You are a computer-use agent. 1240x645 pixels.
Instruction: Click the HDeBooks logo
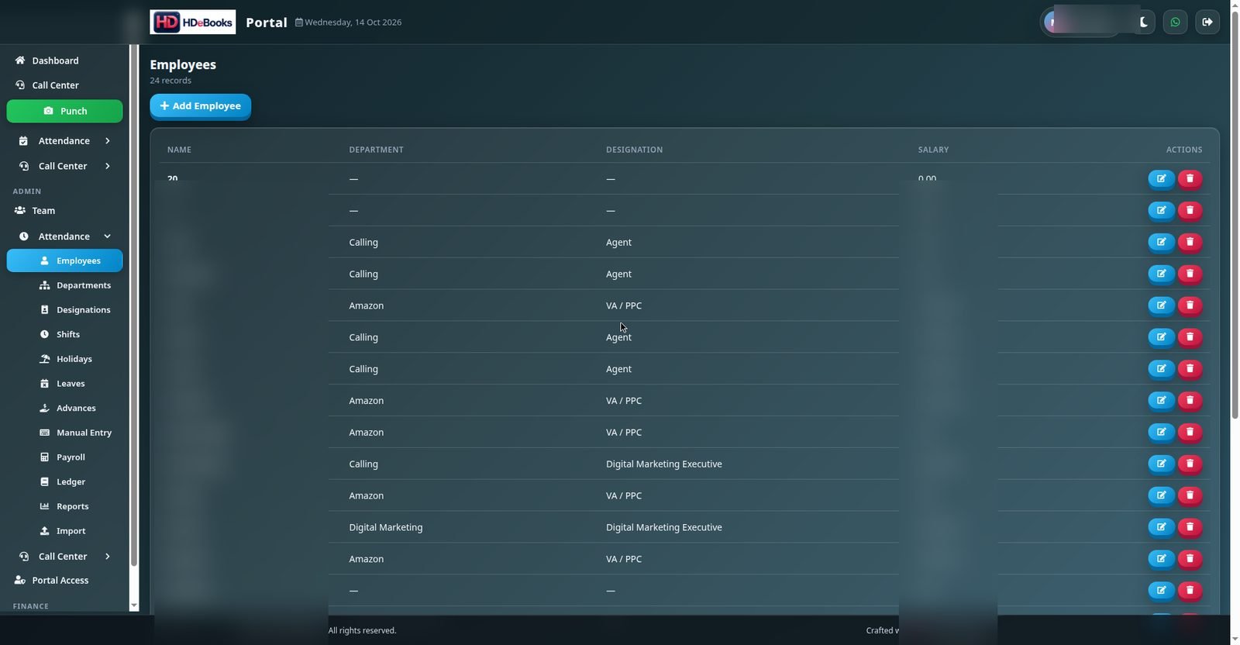[x=192, y=22]
